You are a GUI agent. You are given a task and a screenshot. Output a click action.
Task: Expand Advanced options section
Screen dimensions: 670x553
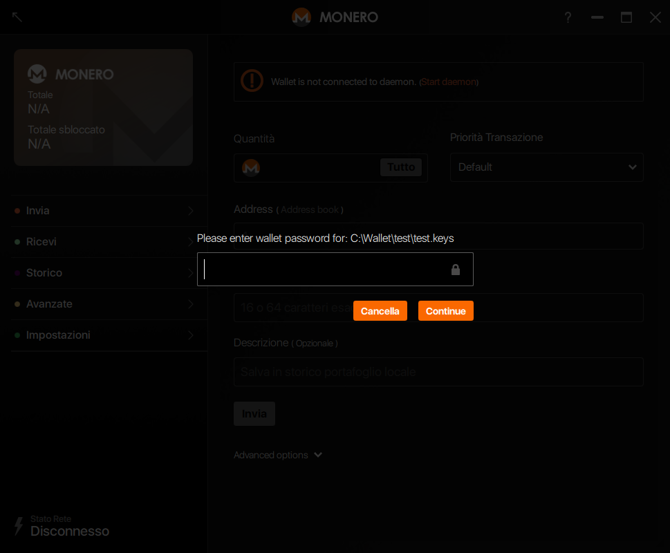[x=278, y=455]
